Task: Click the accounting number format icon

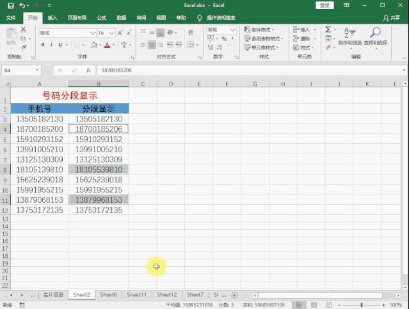Action: pyautogui.click(x=211, y=38)
